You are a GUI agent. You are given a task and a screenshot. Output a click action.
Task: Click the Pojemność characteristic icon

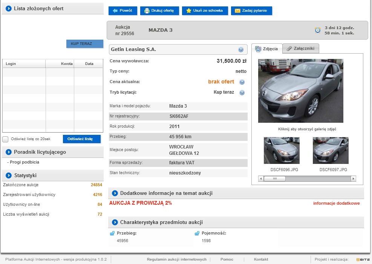[x=197, y=234]
